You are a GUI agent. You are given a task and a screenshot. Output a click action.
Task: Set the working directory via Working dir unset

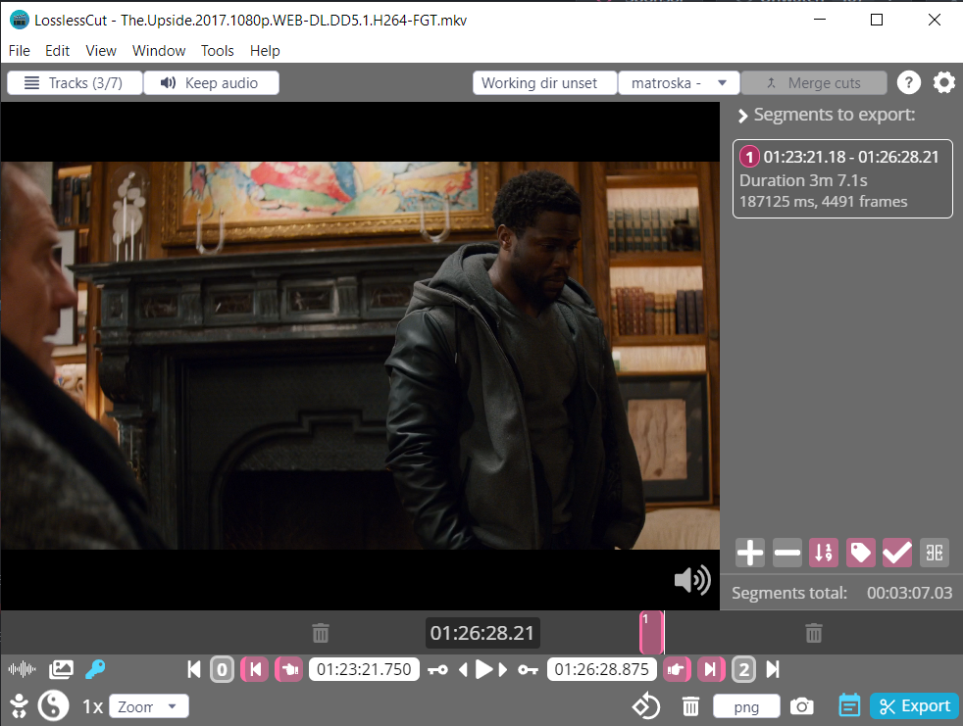(x=544, y=82)
